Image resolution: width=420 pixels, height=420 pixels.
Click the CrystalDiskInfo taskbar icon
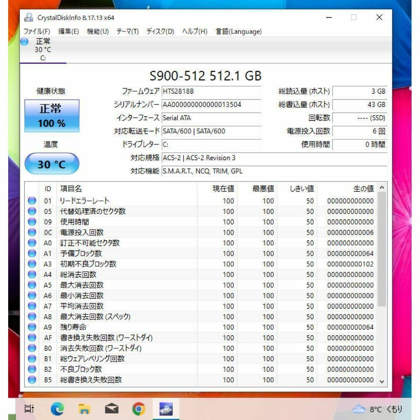(166, 409)
